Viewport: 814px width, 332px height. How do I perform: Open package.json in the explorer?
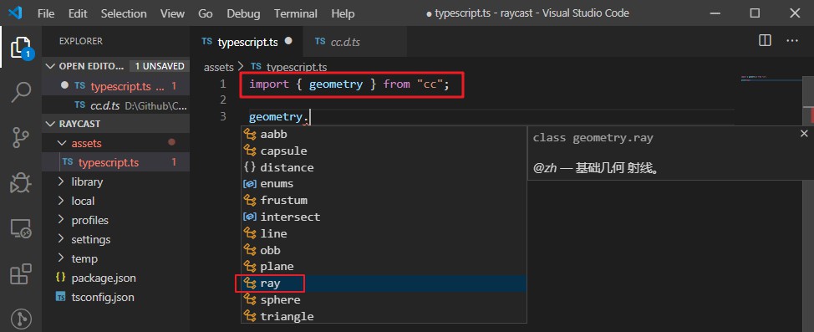click(x=116, y=278)
